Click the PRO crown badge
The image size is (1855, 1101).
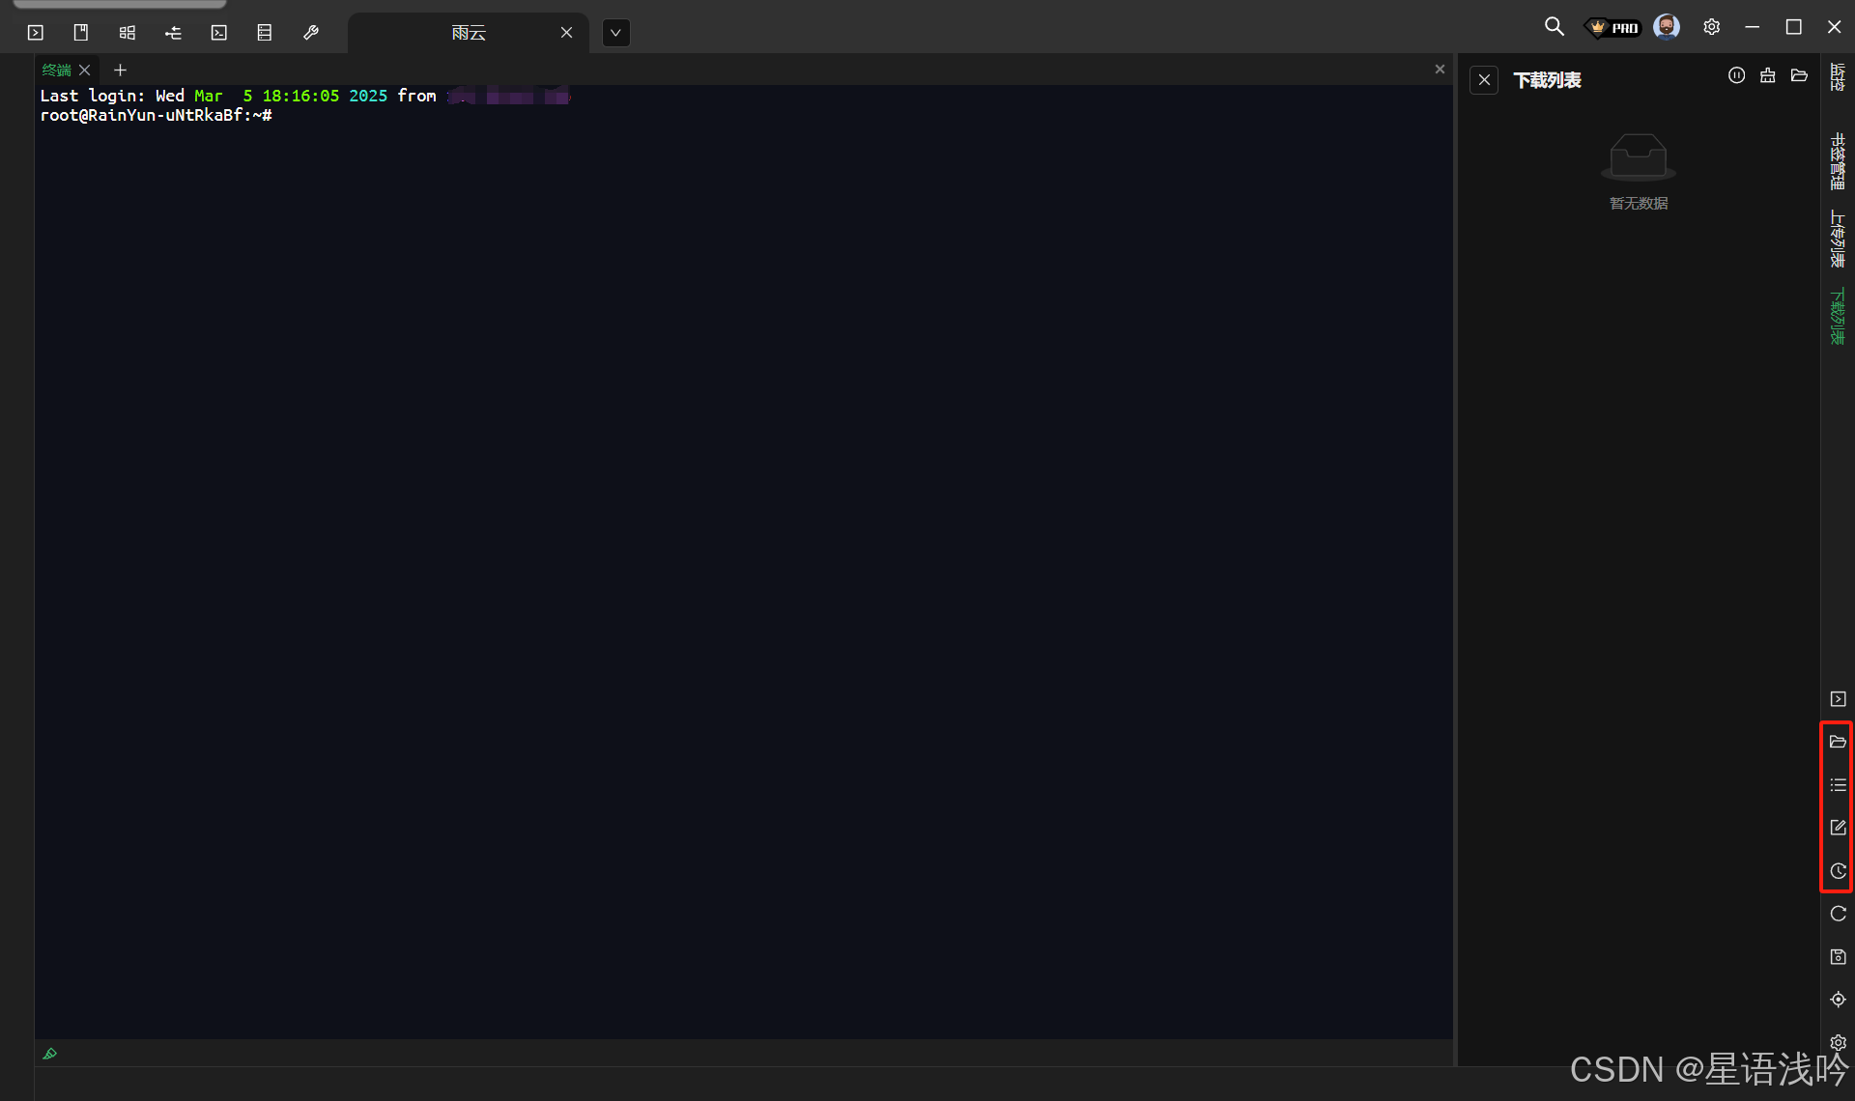(1614, 28)
